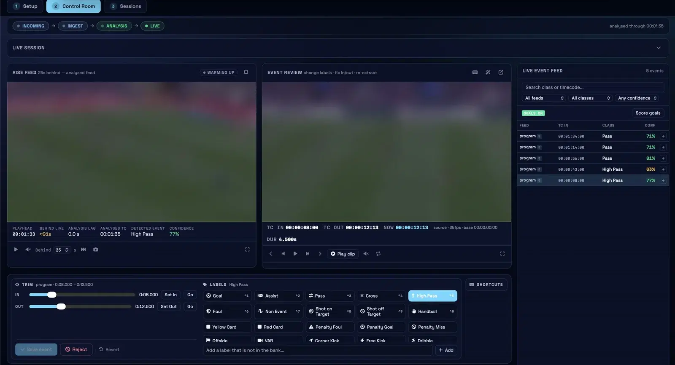Toggle loop playback in Event Review

(378, 254)
